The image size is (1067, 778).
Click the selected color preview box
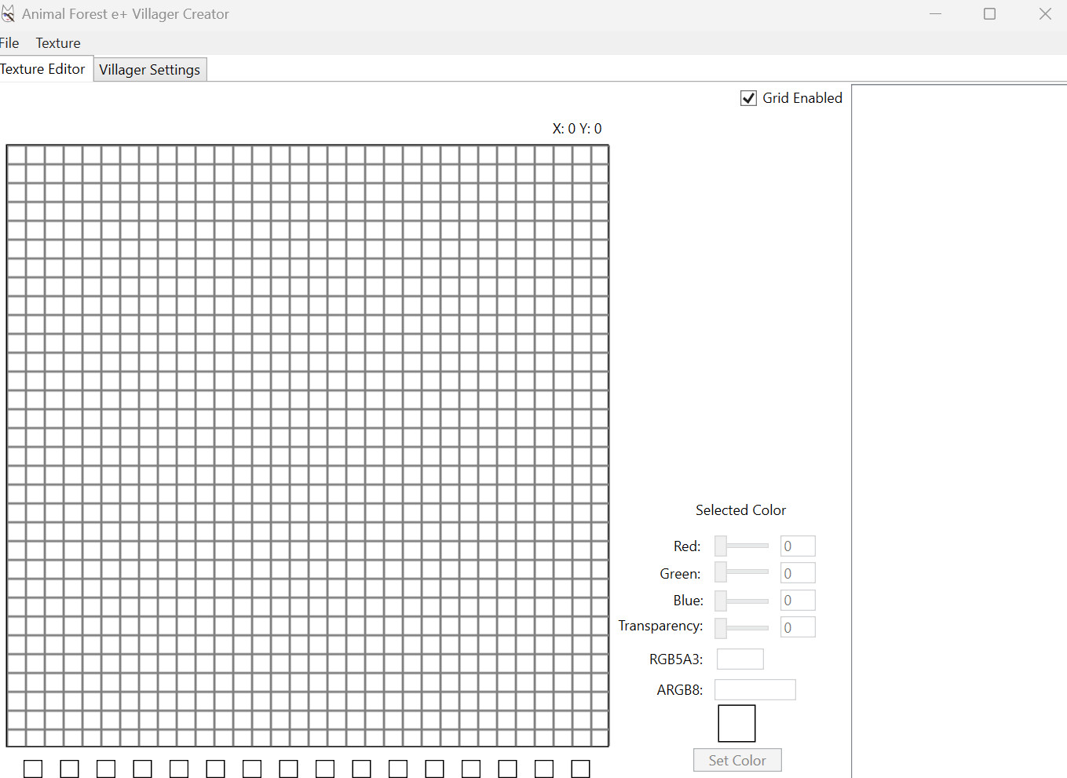pos(736,723)
